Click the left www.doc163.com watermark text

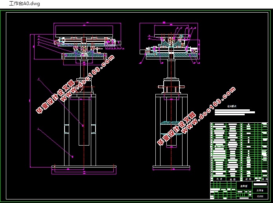tap(88, 78)
